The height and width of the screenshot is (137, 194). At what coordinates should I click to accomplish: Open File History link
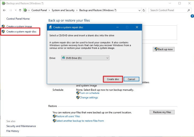click(x=13, y=131)
